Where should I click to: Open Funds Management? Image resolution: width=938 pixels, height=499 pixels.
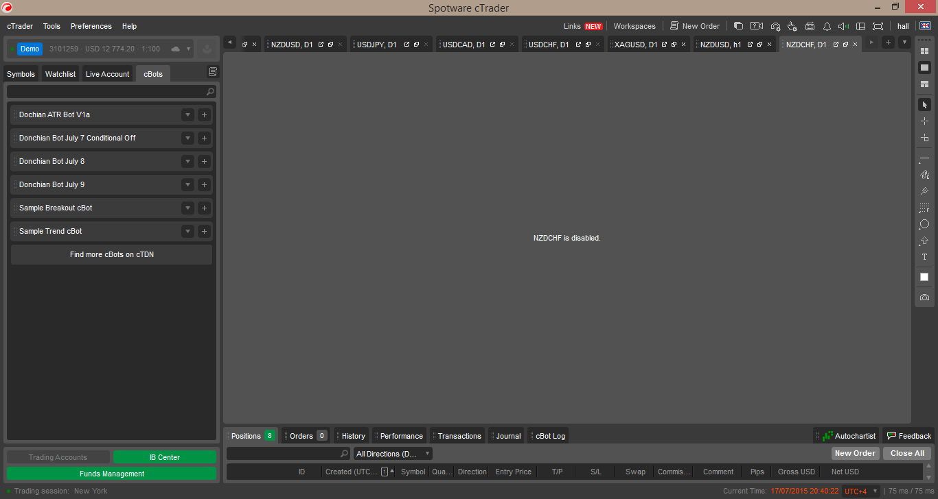click(112, 474)
